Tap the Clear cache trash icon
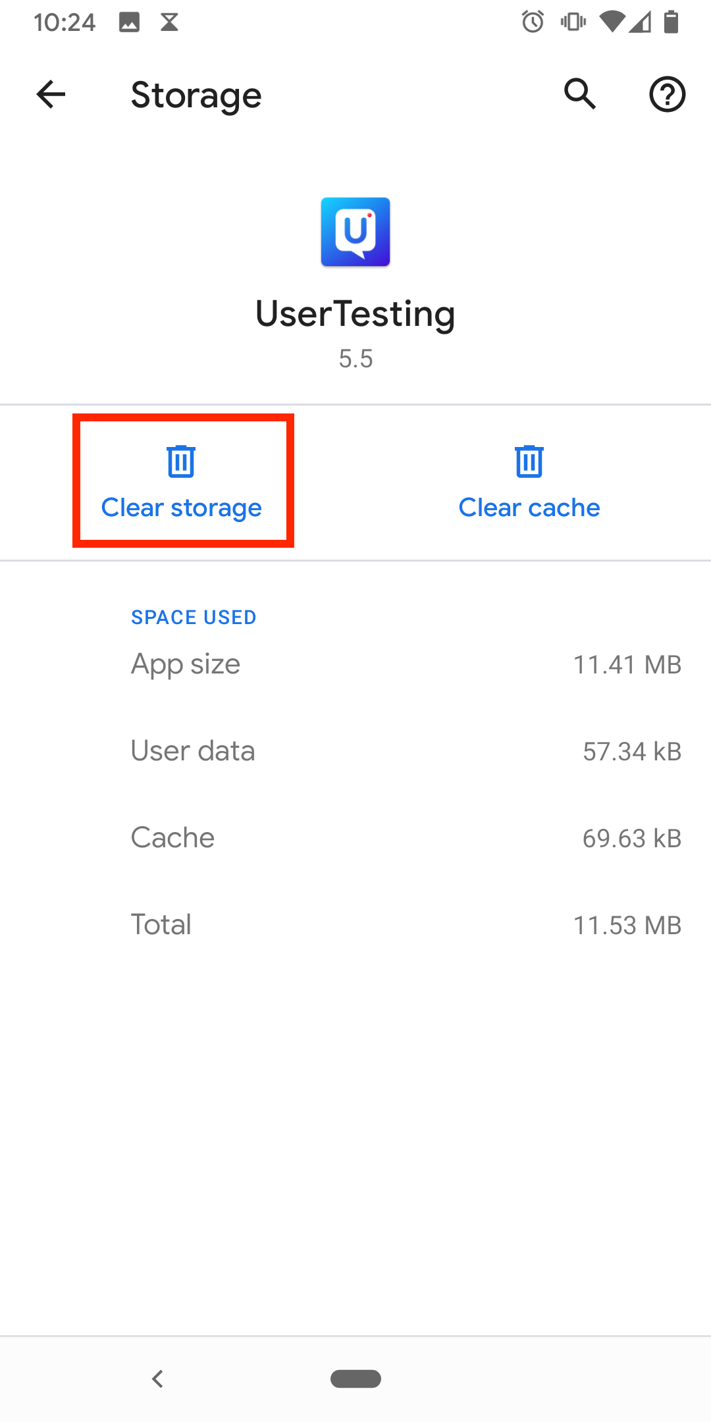Viewport: 711px width, 1422px height. pos(529,461)
